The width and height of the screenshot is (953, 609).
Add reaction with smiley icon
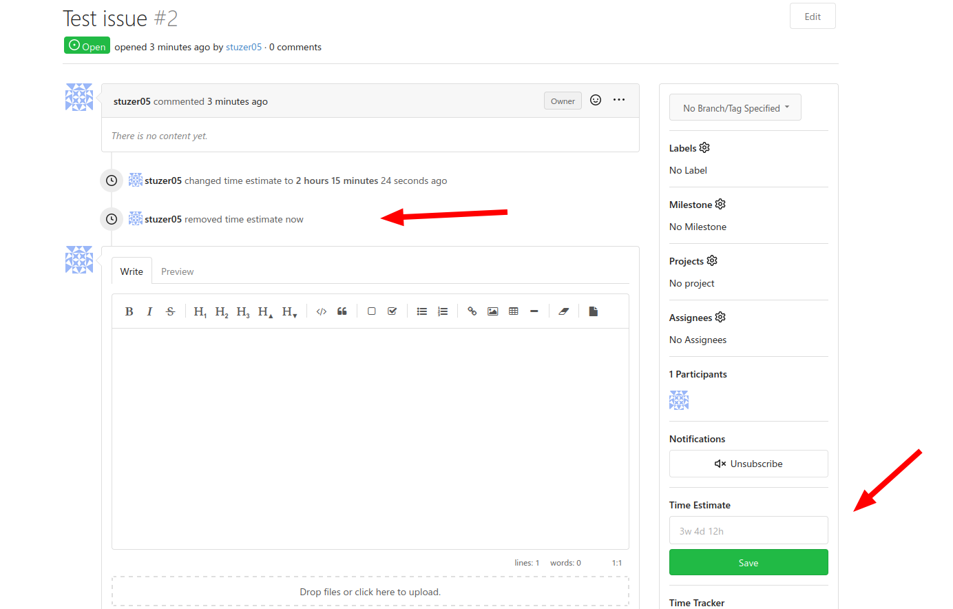click(596, 100)
